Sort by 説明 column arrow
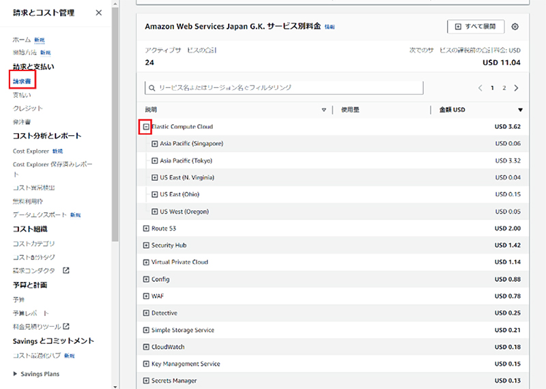546x389 pixels. click(x=324, y=110)
